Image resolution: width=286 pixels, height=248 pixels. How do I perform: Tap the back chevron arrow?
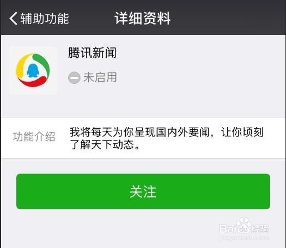(x=13, y=19)
